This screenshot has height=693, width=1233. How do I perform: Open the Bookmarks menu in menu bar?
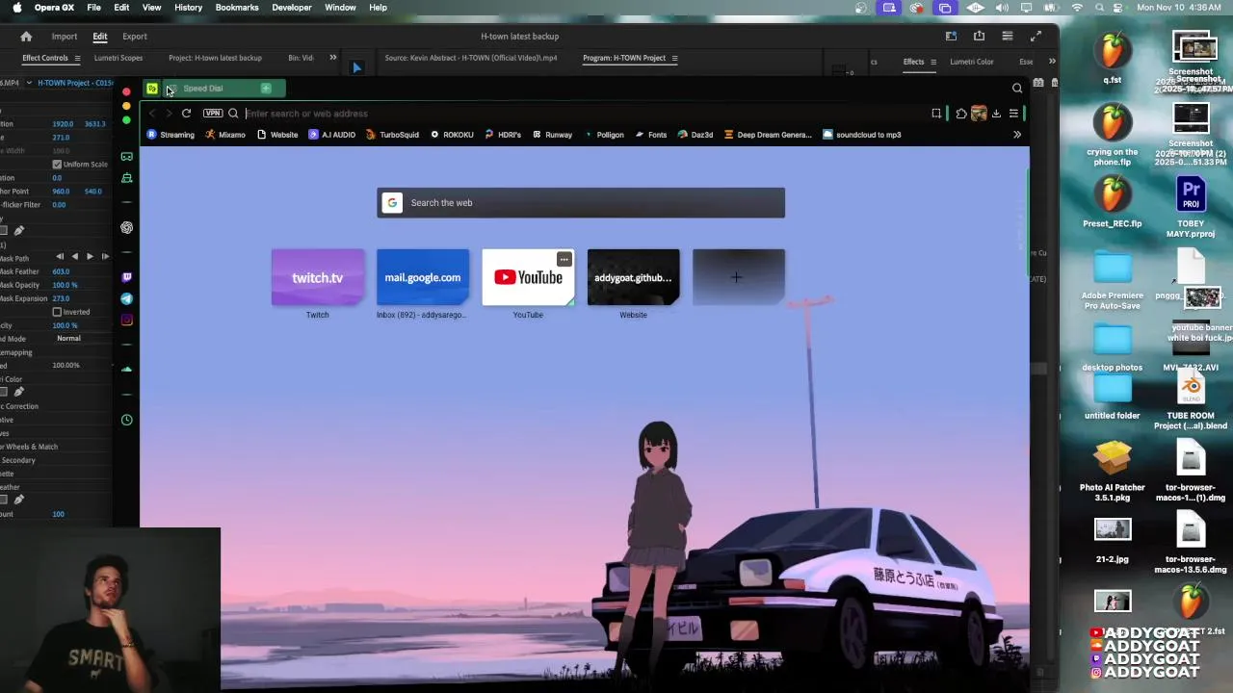(237, 8)
